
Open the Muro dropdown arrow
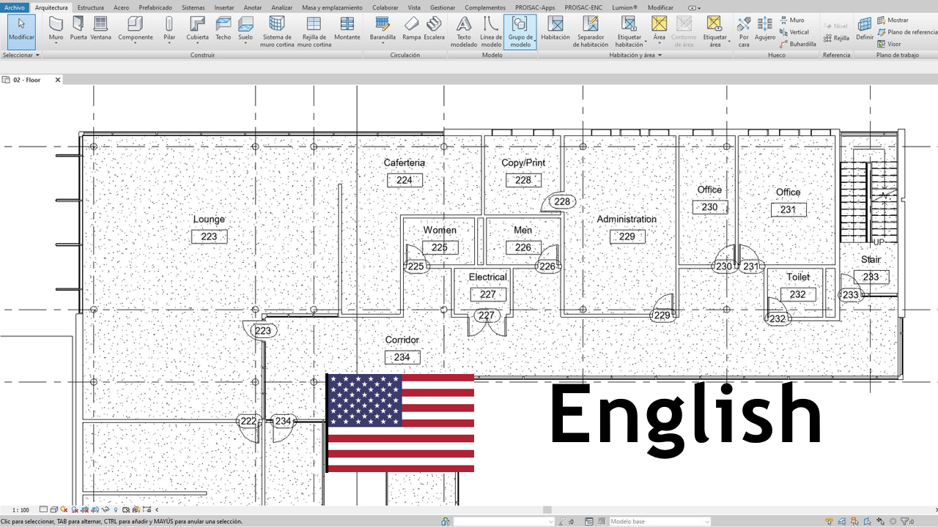point(56,43)
